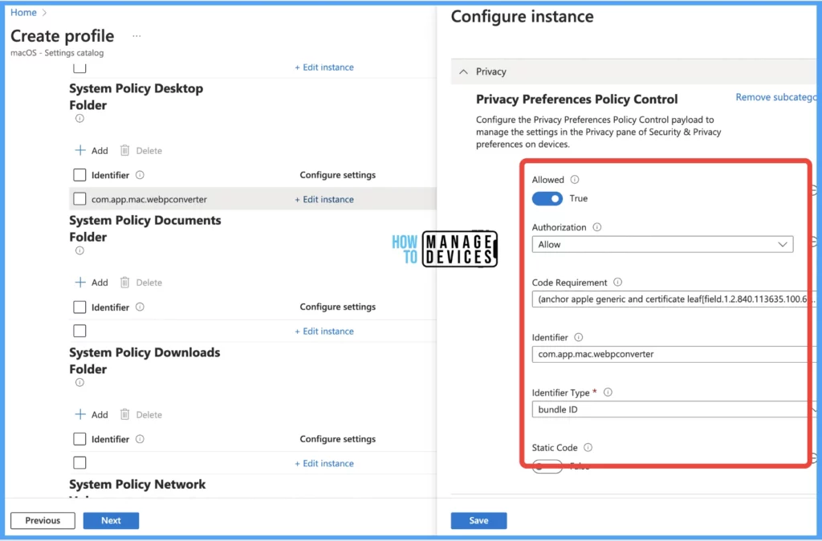This screenshot has height=541, width=822.
Task: Show info tooltip for Static Code
Action: click(x=588, y=448)
